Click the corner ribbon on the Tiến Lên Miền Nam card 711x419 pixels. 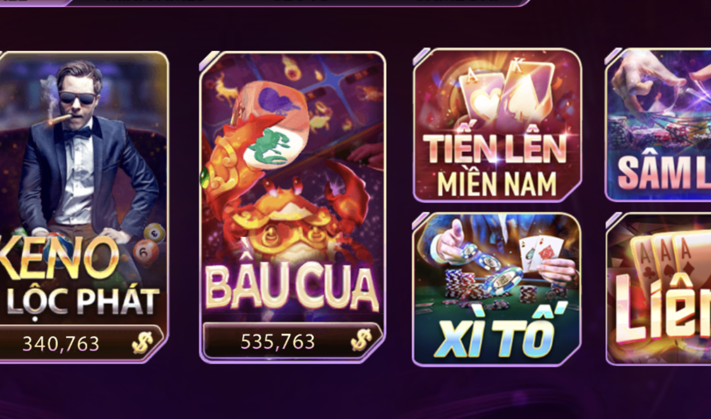pyautogui.click(x=422, y=57)
